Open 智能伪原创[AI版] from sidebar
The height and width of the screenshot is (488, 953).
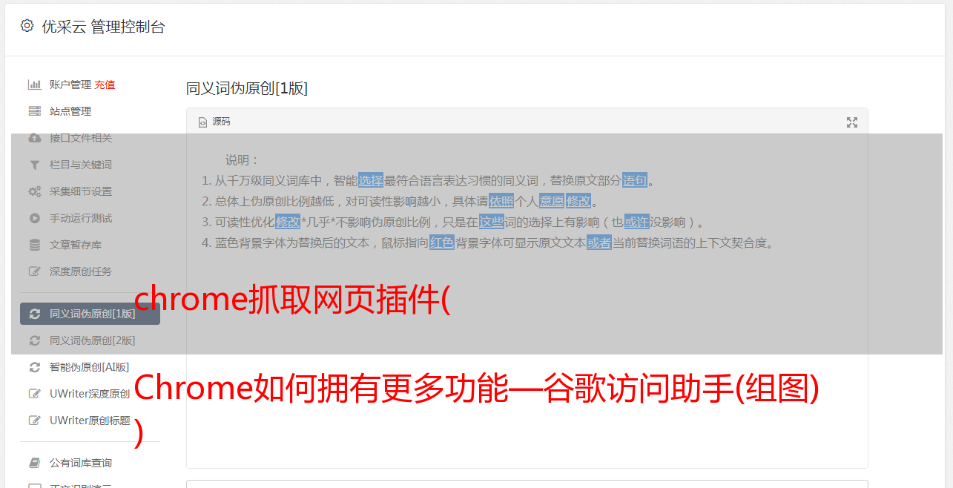(90, 367)
